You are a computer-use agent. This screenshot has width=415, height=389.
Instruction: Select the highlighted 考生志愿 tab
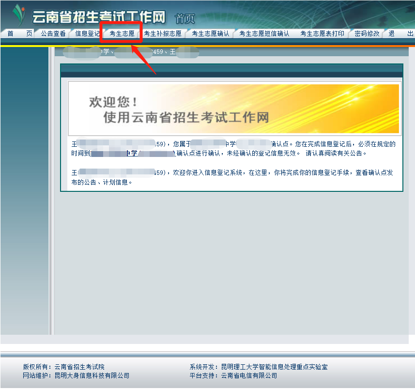(x=122, y=33)
